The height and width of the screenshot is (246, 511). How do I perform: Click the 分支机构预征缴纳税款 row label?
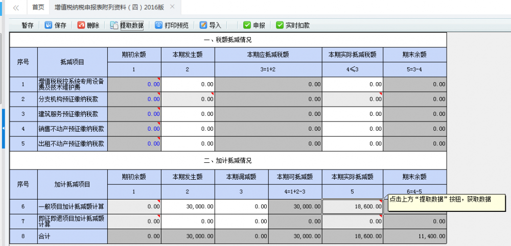73,99
